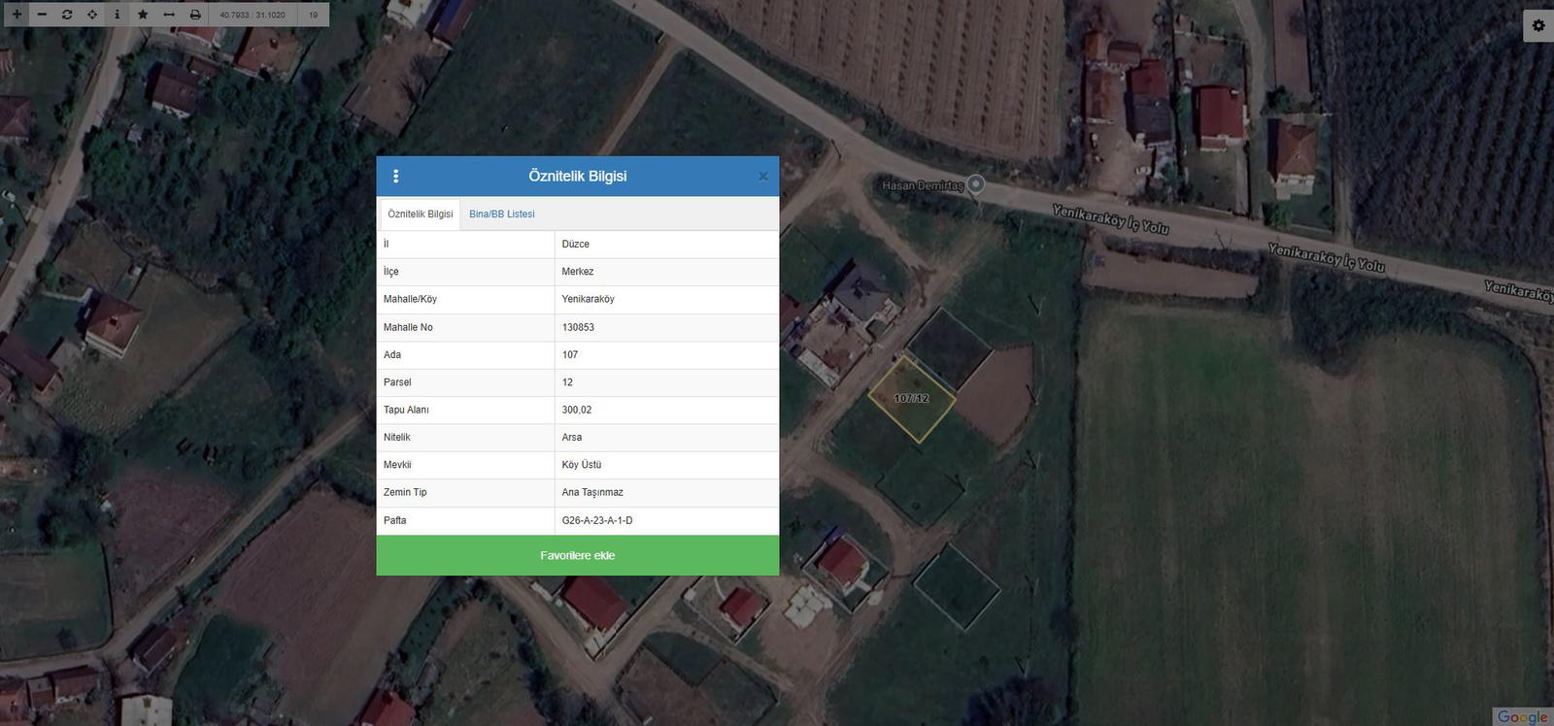Select the Öznitelik Bilgisi tab
The width and height of the screenshot is (1554, 726).
click(420, 214)
